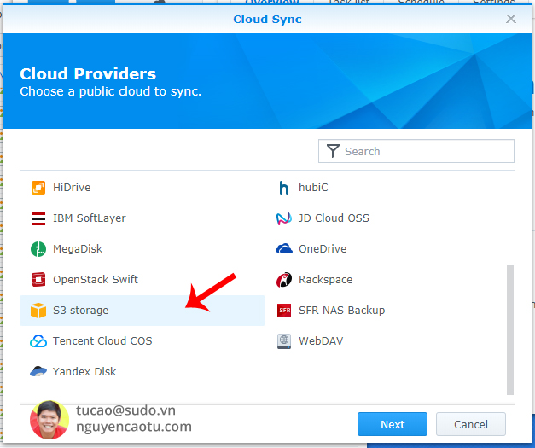This screenshot has width=535, height=448.
Task: Click the Tencent Cloud COS cloud icon
Action: click(38, 341)
